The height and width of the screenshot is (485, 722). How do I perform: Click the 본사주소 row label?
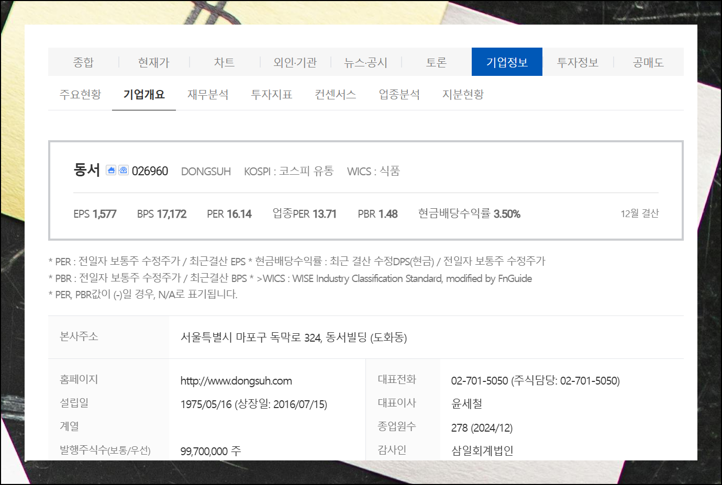[79, 336]
